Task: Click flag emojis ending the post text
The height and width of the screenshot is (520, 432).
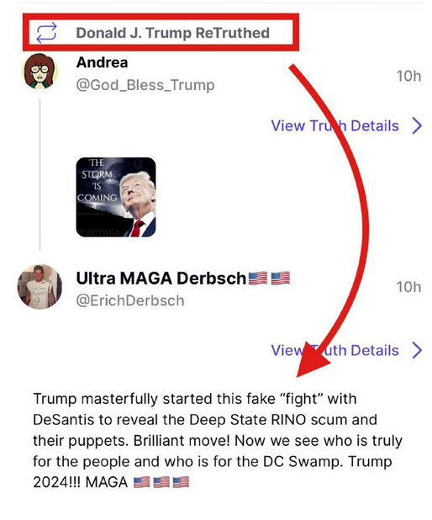Action: point(161,482)
